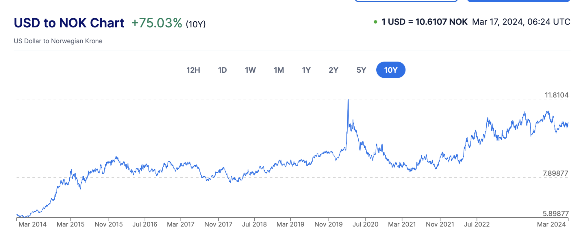Click the 7.89877 midline value label

pyautogui.click(x=555, y=173)
